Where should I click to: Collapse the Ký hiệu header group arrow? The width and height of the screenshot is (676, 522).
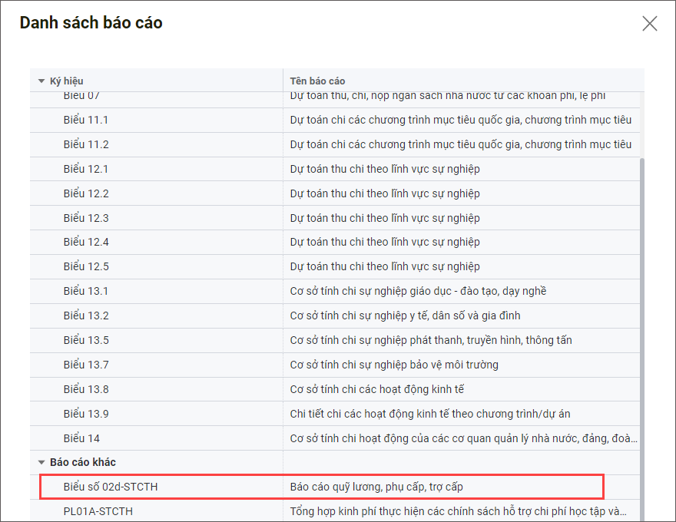coord(41,81)
